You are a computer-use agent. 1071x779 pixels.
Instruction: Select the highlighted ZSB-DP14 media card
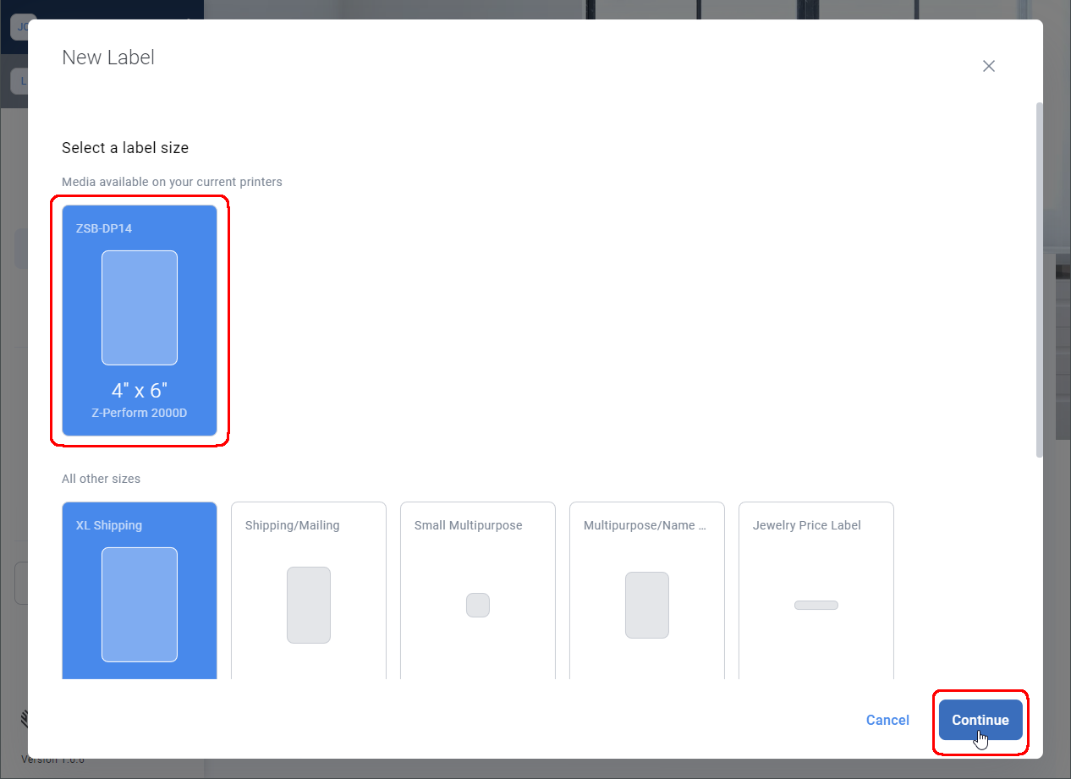140,321
